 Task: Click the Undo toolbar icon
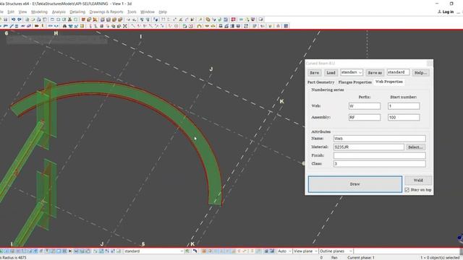(x=13, y=19)
